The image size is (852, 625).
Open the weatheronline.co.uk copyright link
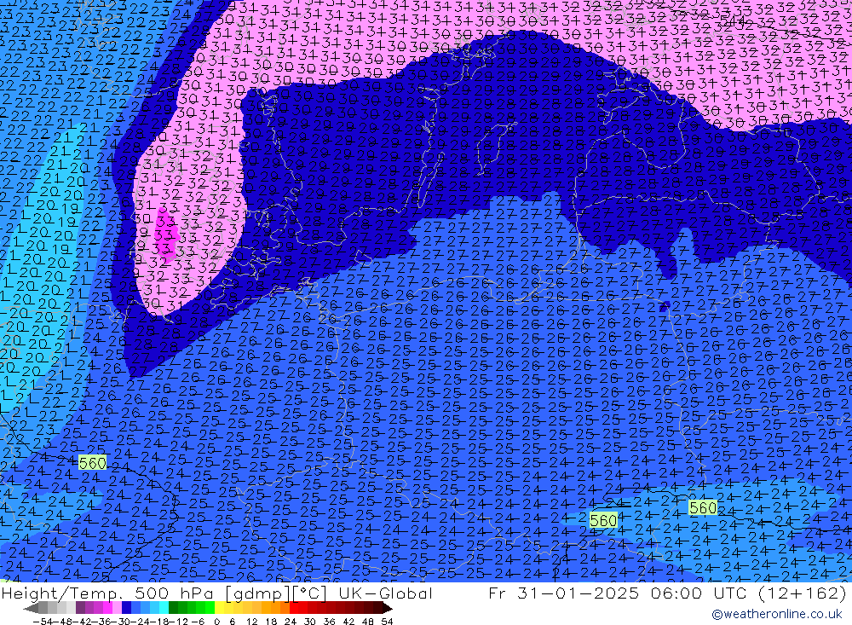pyautogui.click(x=777, y=614)
